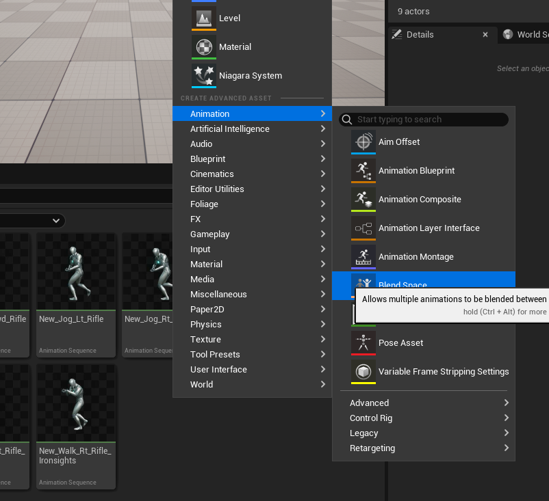Expand the Paper2D submenu arrow
Viewport: 549px width, 501px height.
[323, 309]
